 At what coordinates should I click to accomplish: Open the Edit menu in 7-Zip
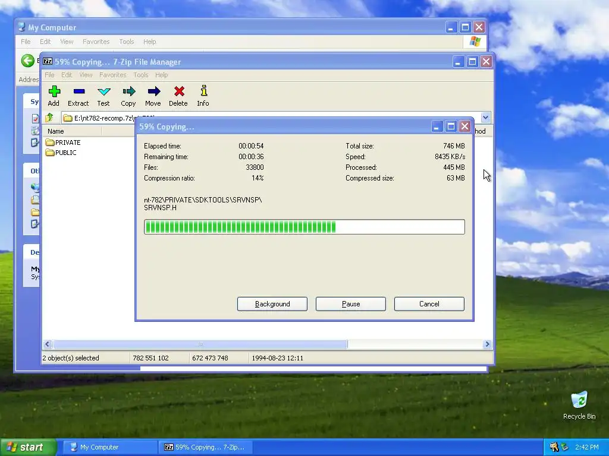coord(67,75)
